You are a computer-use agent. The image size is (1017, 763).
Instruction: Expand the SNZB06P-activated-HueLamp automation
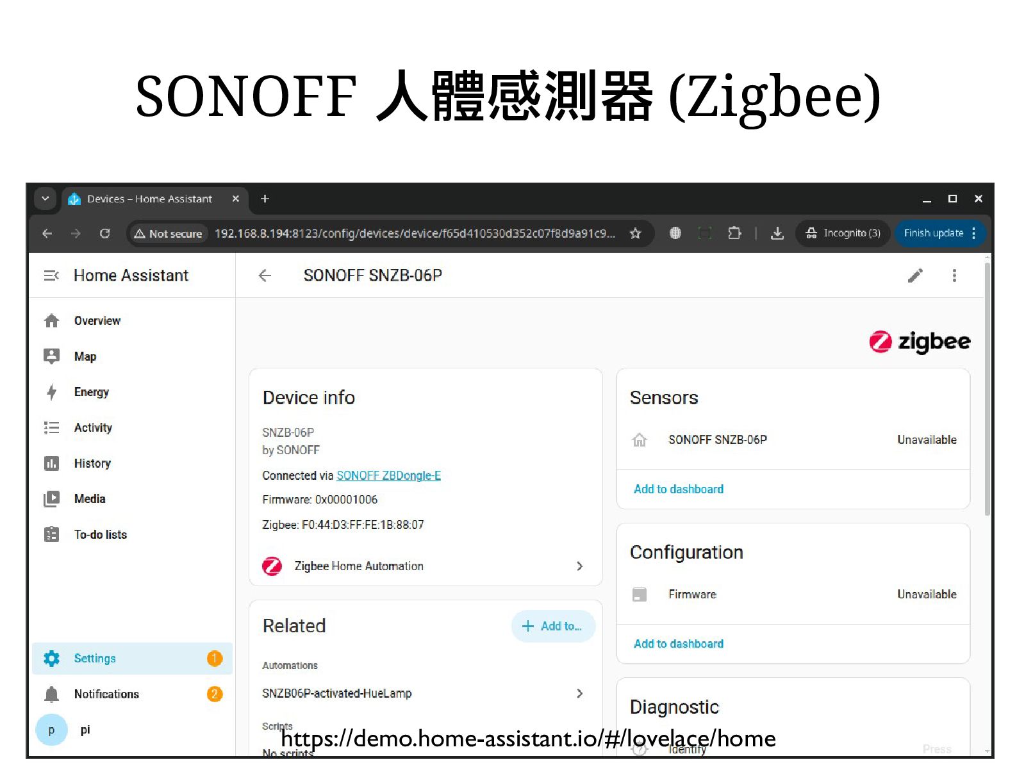[x=425, y=693]
